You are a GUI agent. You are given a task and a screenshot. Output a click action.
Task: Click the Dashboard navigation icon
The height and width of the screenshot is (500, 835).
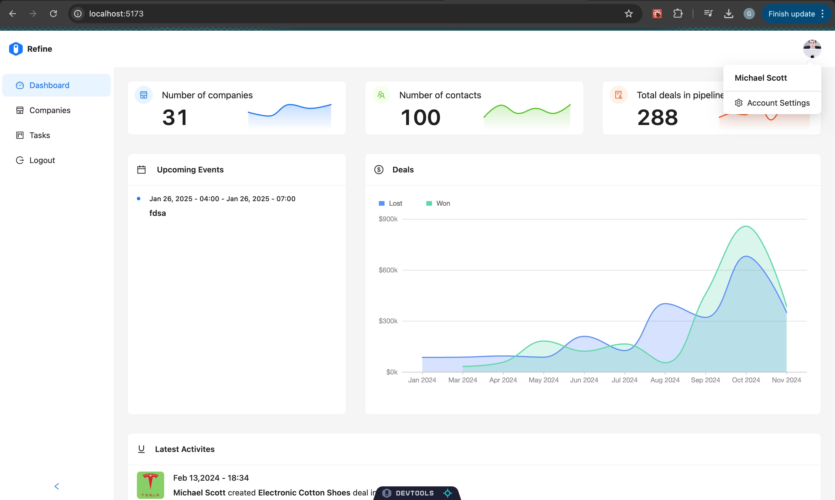click(x=19, y=85)
